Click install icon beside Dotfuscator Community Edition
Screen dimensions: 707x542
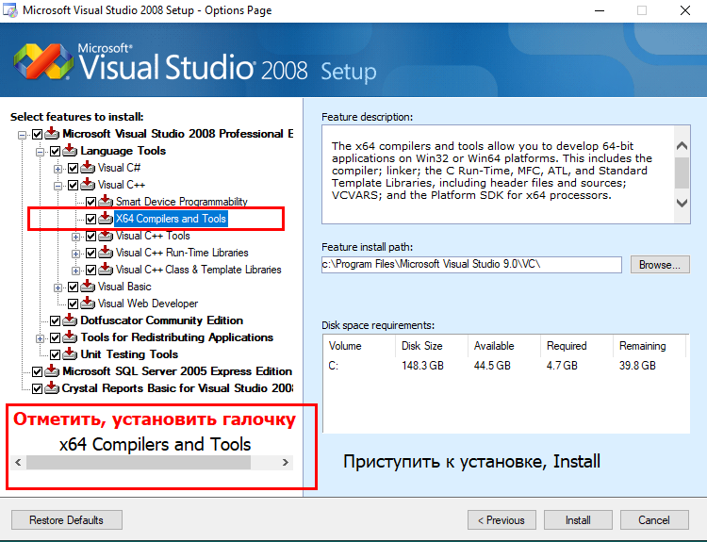click(x=70, y=320)
